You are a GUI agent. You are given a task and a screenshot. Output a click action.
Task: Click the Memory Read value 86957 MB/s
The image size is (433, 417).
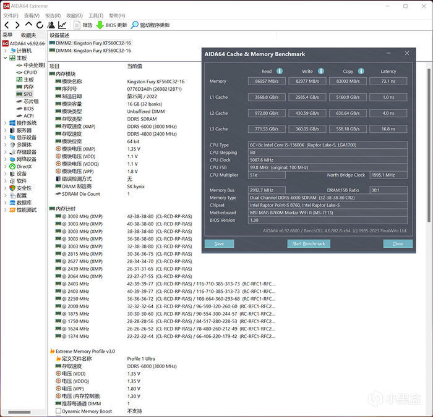(x=267, y=81)
